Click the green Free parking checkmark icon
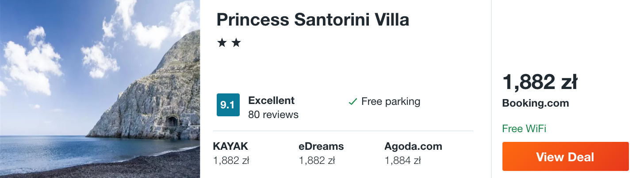Image resolution: width=636 pixels, height=178 pixels. tap(353, 102)
